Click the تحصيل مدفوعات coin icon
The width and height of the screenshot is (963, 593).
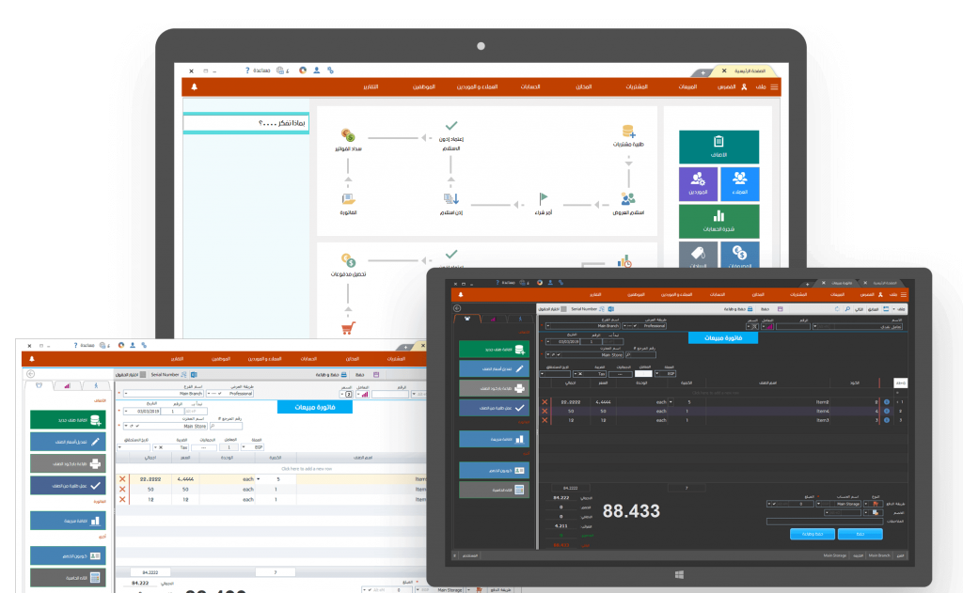click(x=348, y=260)
